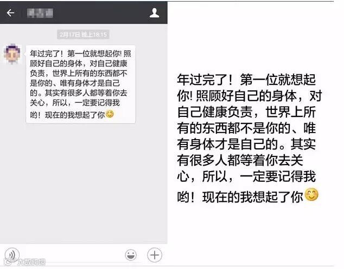Viewport: 344px width, 269px height.
Task: Click the large smiley emoji on right
Action: 311,194
